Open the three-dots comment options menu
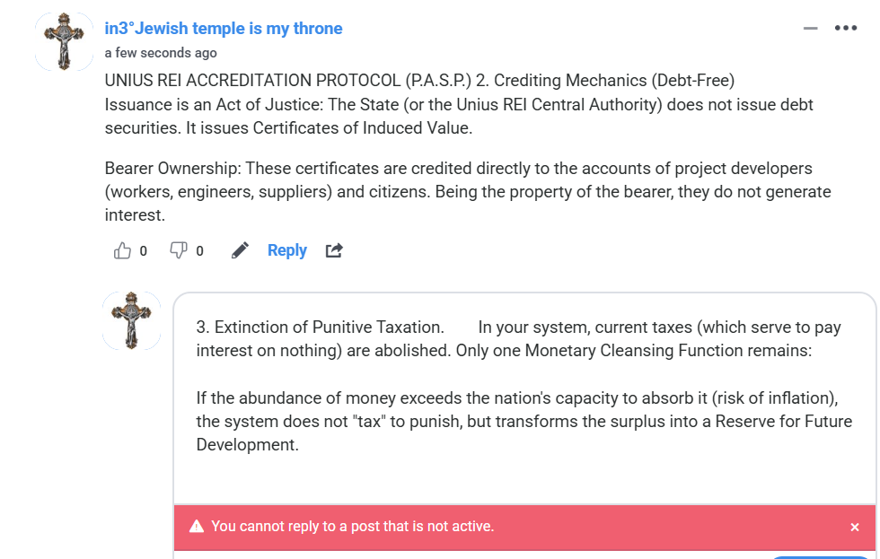Viewport: 880px width, 559px height. (x=846, y=28)
